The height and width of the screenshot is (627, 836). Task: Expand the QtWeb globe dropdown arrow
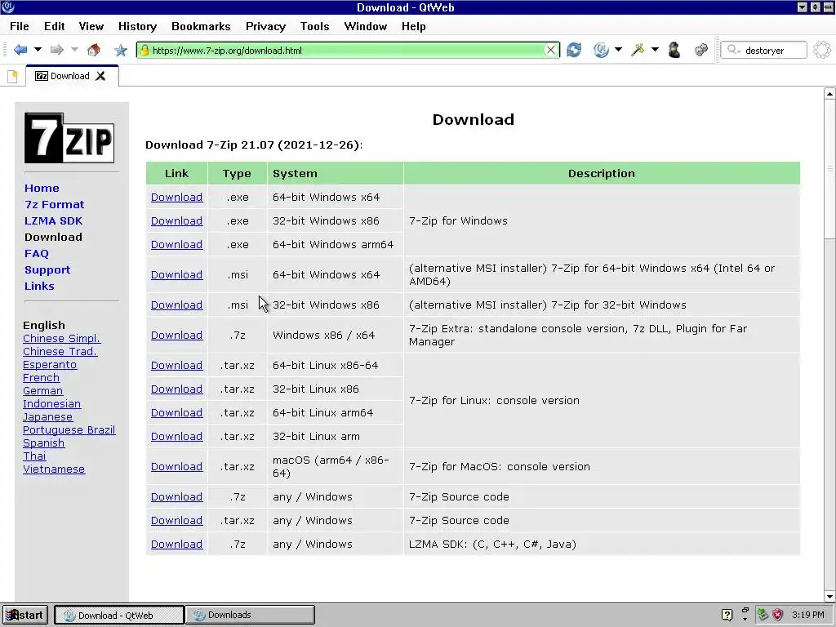[618, 50]
